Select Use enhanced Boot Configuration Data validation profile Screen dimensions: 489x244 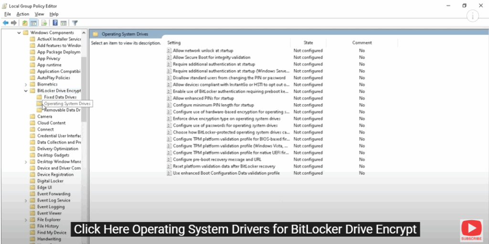pos(226,173)
